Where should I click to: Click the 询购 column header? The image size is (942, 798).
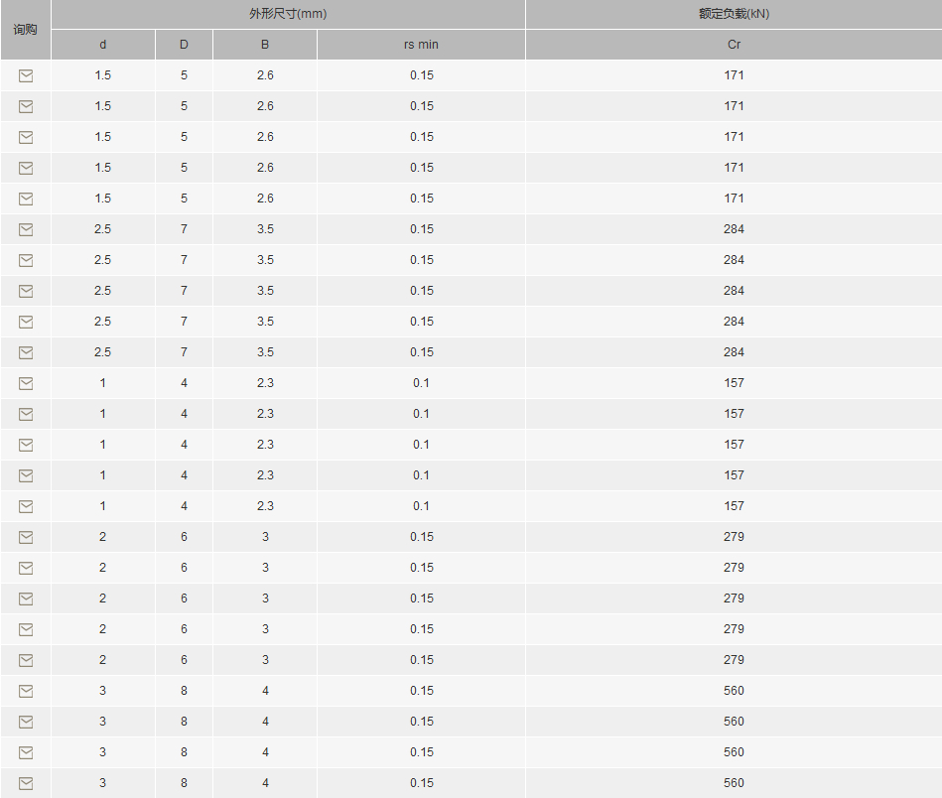point(25,30)
